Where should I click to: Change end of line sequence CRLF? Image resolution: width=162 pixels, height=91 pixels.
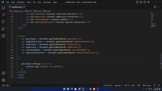click(x=133, y=85)
